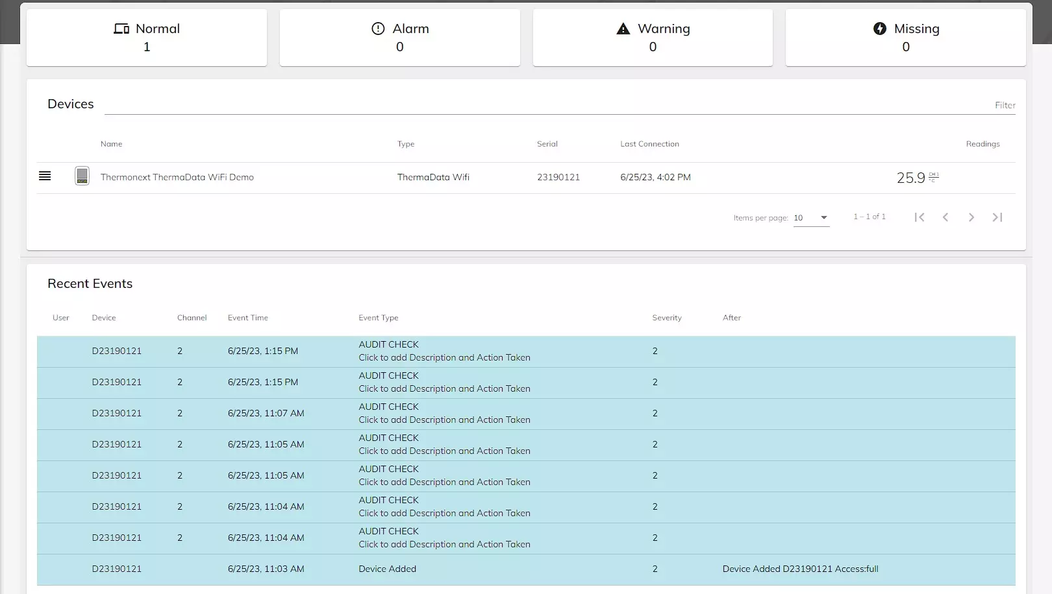Open the Normal devices status card
This screenshot has width=1052, height=594.
[147, 38]
